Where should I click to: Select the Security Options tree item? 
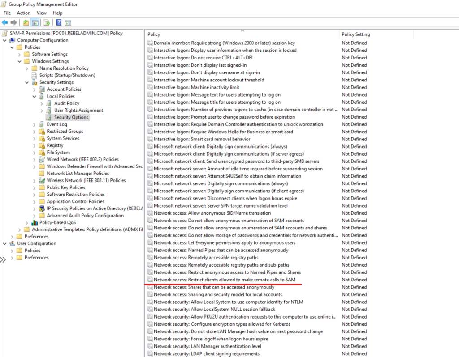[x=71, y=117]
